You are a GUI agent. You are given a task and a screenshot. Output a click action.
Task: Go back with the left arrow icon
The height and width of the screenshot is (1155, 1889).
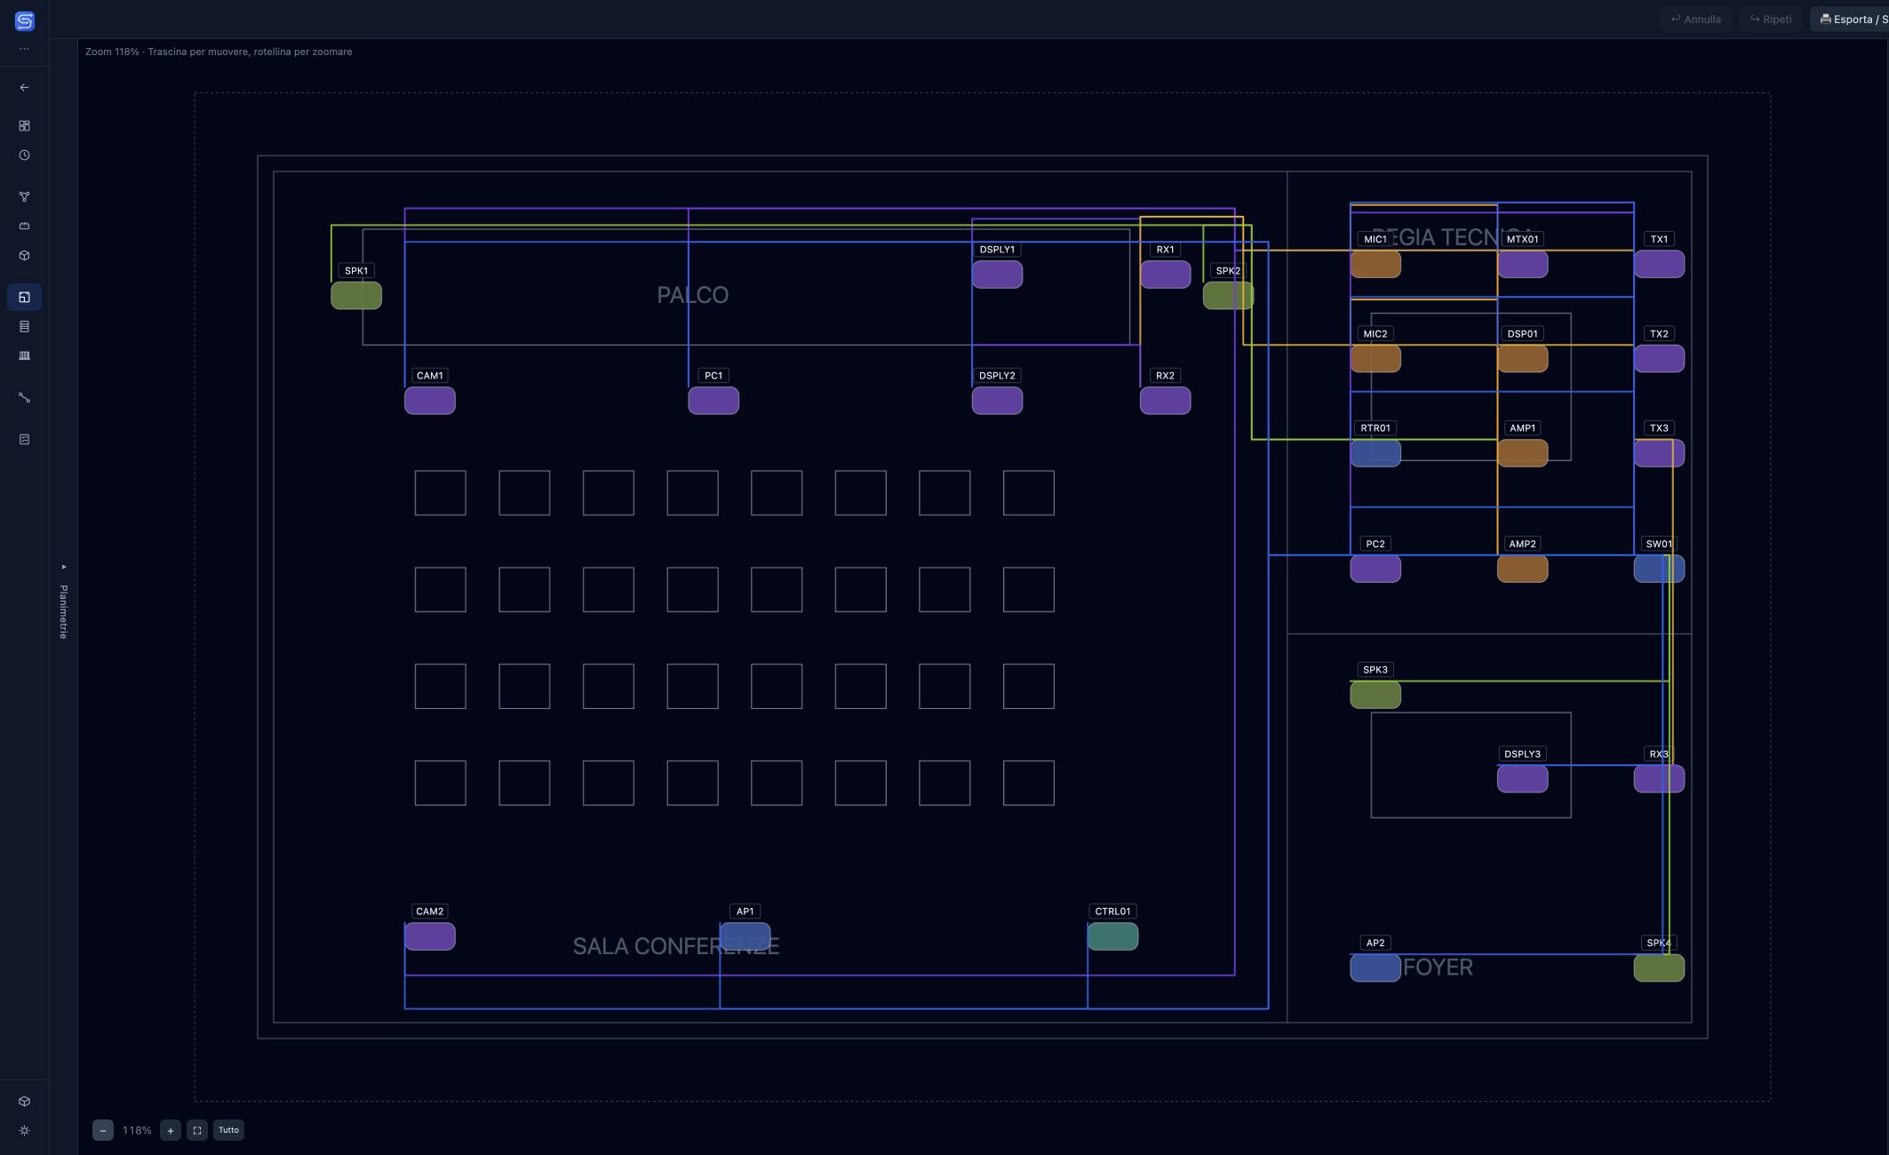pyautogui.click(x=24, y=87)
